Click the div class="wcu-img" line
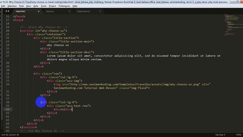 [65, 81]
